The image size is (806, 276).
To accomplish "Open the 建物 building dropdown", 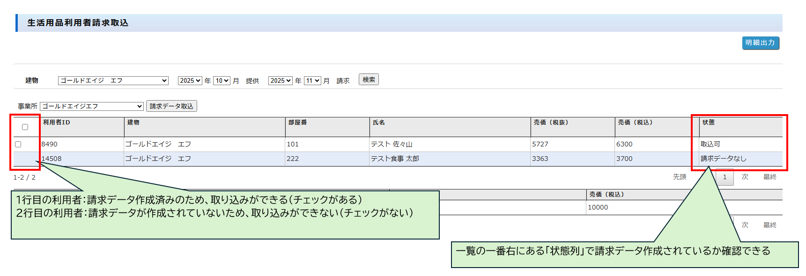I will point(113,80).
